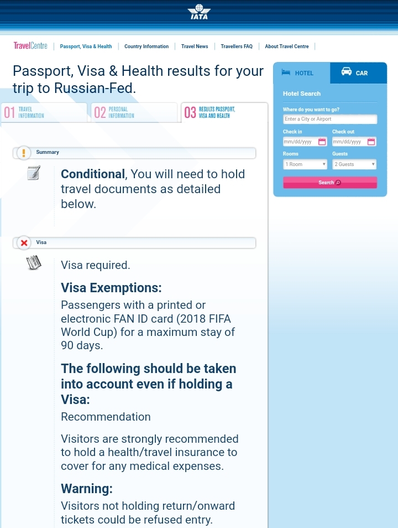Go to Travel News page
This screenshot has width=398, height=528.
coord(195,46)
